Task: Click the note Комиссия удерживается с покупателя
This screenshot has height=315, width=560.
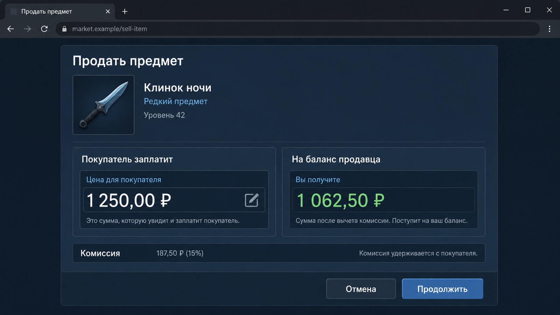Action: pos(418,253)
